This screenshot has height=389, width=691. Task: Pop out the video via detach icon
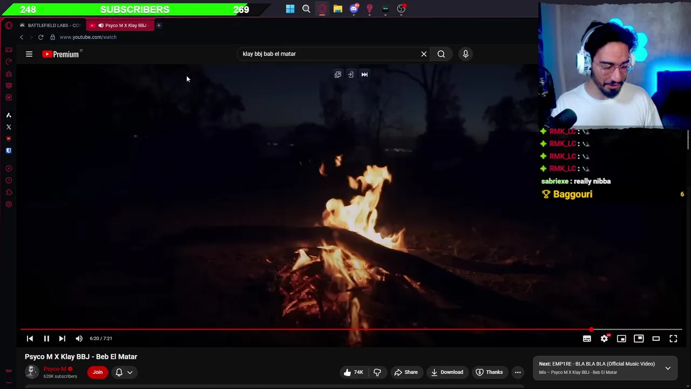(338, 75)
